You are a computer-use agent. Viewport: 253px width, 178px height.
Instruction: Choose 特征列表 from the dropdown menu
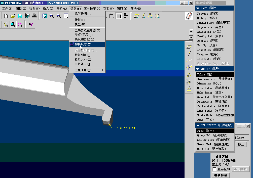click(x=87, y=55)
